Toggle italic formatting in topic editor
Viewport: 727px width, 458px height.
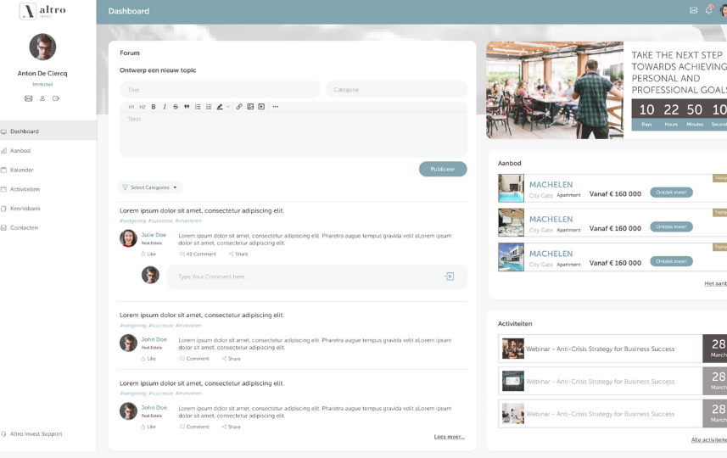[x=165, y=107]
